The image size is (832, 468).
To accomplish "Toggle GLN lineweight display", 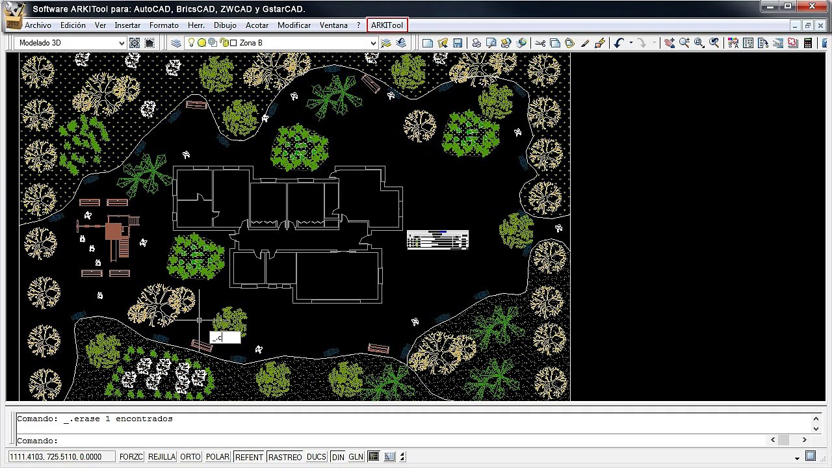I will (356, 457).
